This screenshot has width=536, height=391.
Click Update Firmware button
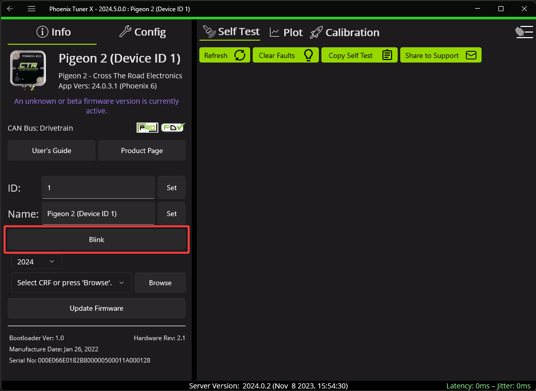(x=97, y=308)
